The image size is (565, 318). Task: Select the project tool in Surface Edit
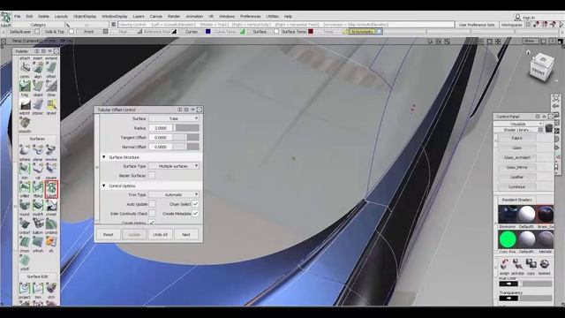25,288
